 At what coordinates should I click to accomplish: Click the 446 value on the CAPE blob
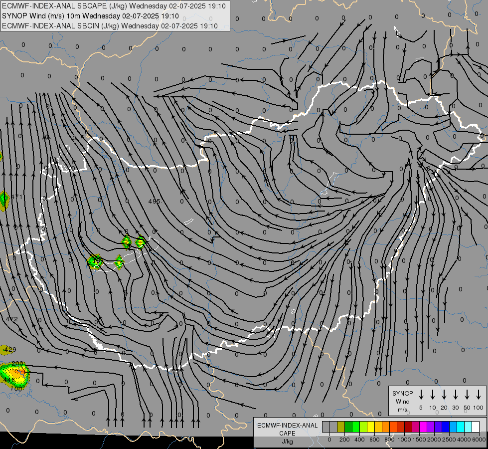click(x=8, y=380)
